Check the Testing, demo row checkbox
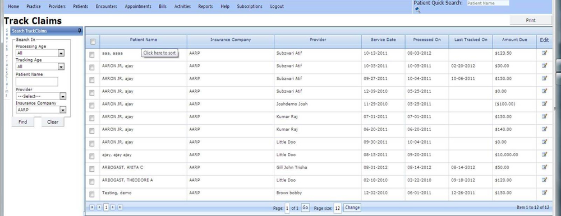561x216 pixels. [92, 194]
